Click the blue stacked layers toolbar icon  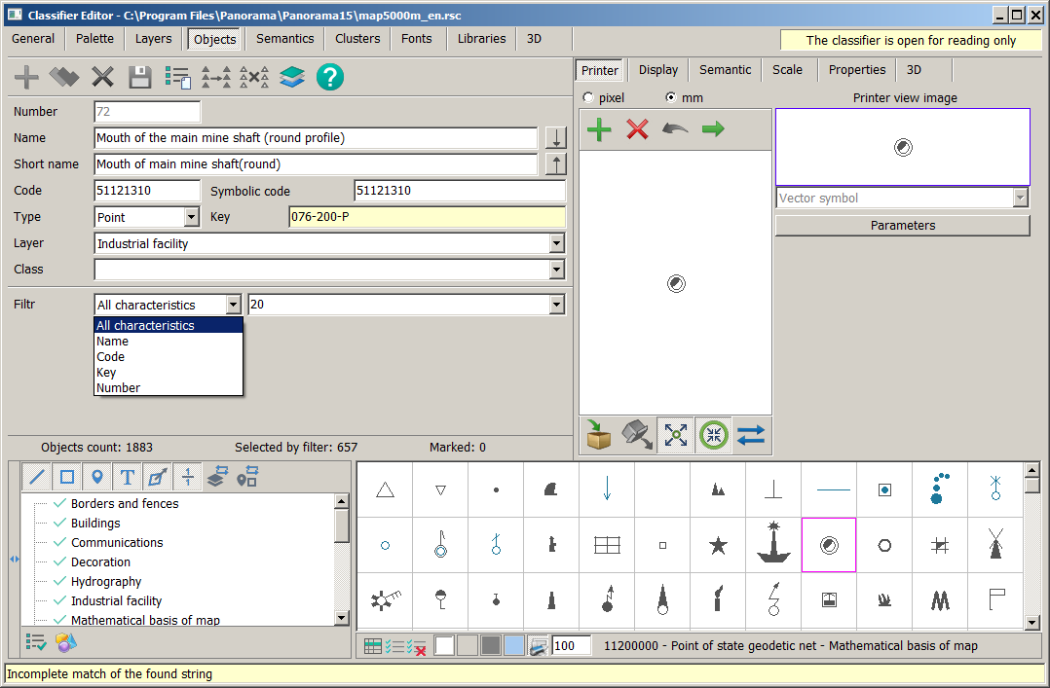292,77
